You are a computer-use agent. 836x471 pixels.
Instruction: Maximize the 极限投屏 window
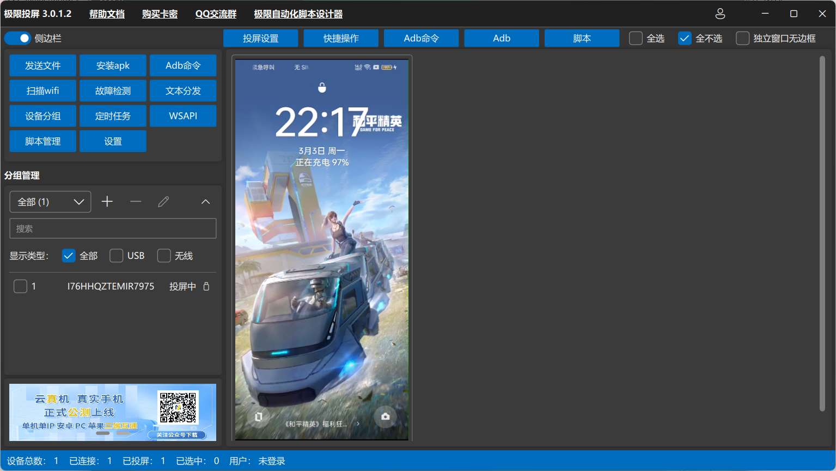pyautogui.click(x=794, y=14)
